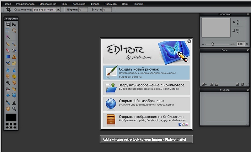Select the Crop tool in tools panel
The width and height of the screenshot is (251, 152).
pyautogui.click(x=8, y=24)
